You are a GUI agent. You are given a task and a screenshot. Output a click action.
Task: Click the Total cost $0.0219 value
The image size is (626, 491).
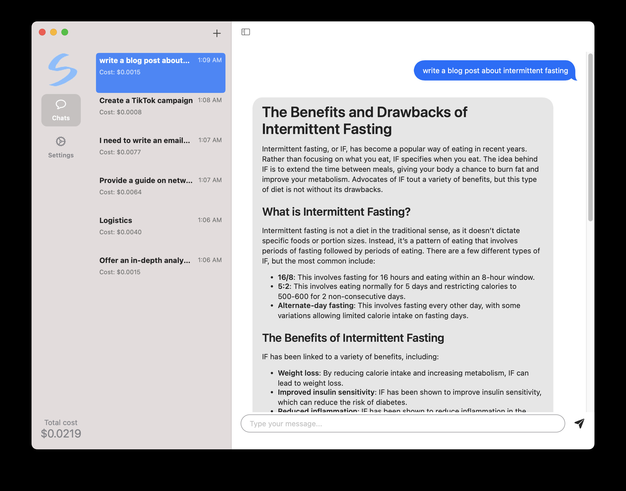[x=61, y=434]
